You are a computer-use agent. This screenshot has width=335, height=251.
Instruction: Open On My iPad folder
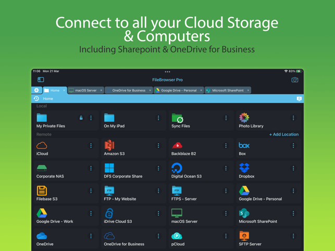(133, 120)
